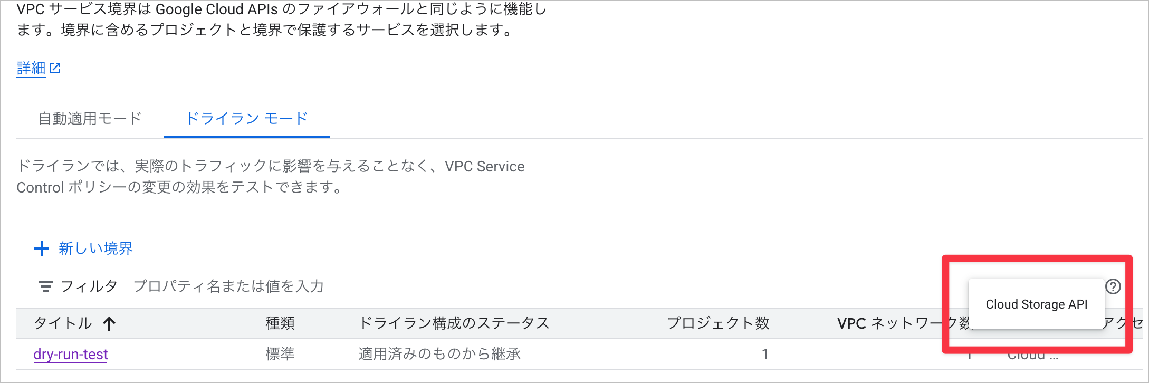1149x383 pixels.
Task: Click the VPC ネットワーク数 column header
Action: 897,323
